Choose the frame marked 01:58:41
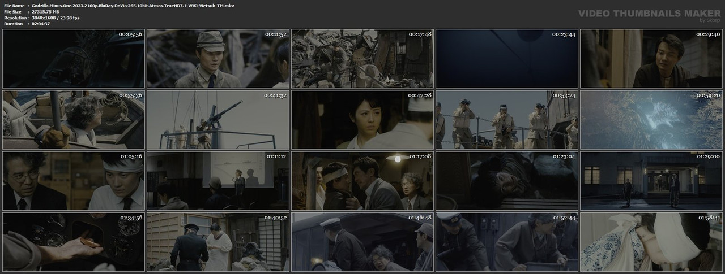Image resolution: width=725 pixels, height=274 pixels. click(x=651, y=242)
